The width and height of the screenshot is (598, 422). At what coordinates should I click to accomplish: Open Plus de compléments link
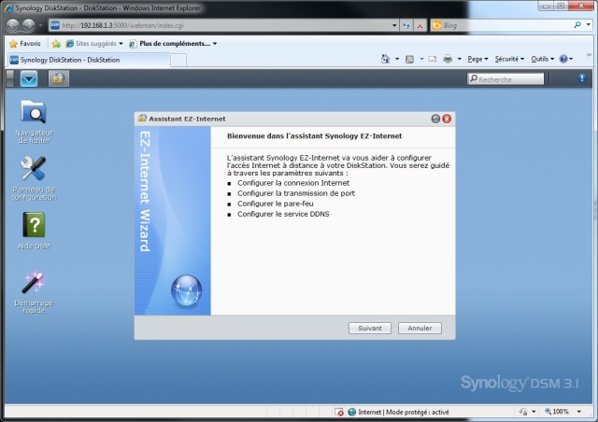coord(173,44)
